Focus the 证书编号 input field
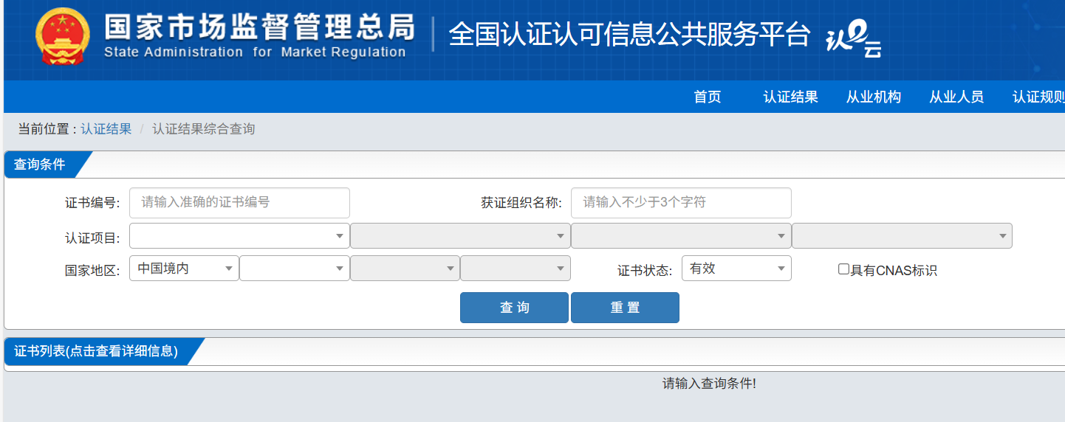Screen dimensions: 1065x422 [x=239, y=202]
